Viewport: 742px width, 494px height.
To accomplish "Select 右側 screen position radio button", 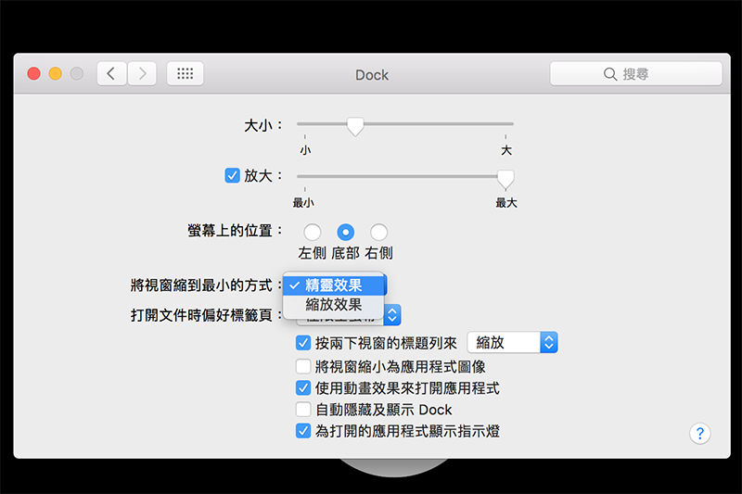I will point(378,232).
